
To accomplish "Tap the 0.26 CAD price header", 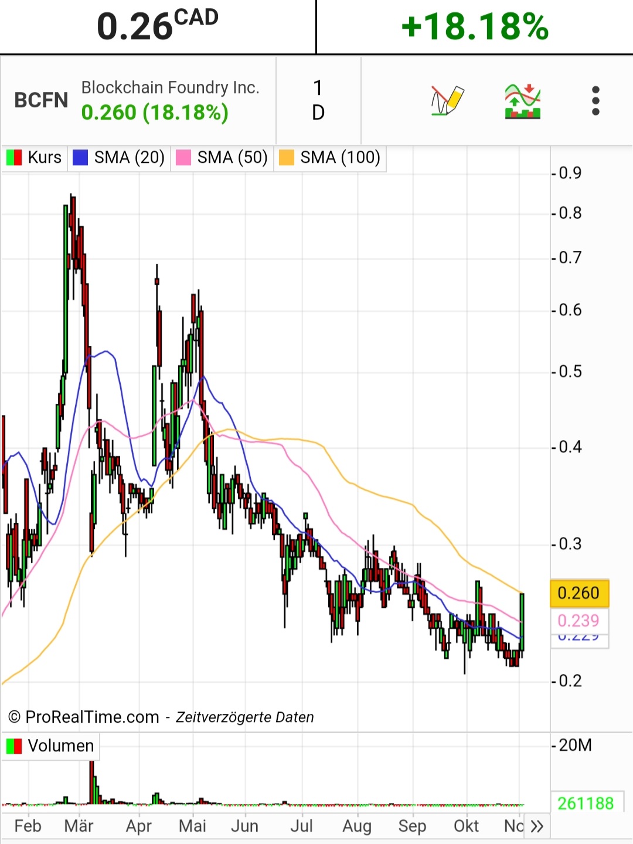I will tap(157, 27).
